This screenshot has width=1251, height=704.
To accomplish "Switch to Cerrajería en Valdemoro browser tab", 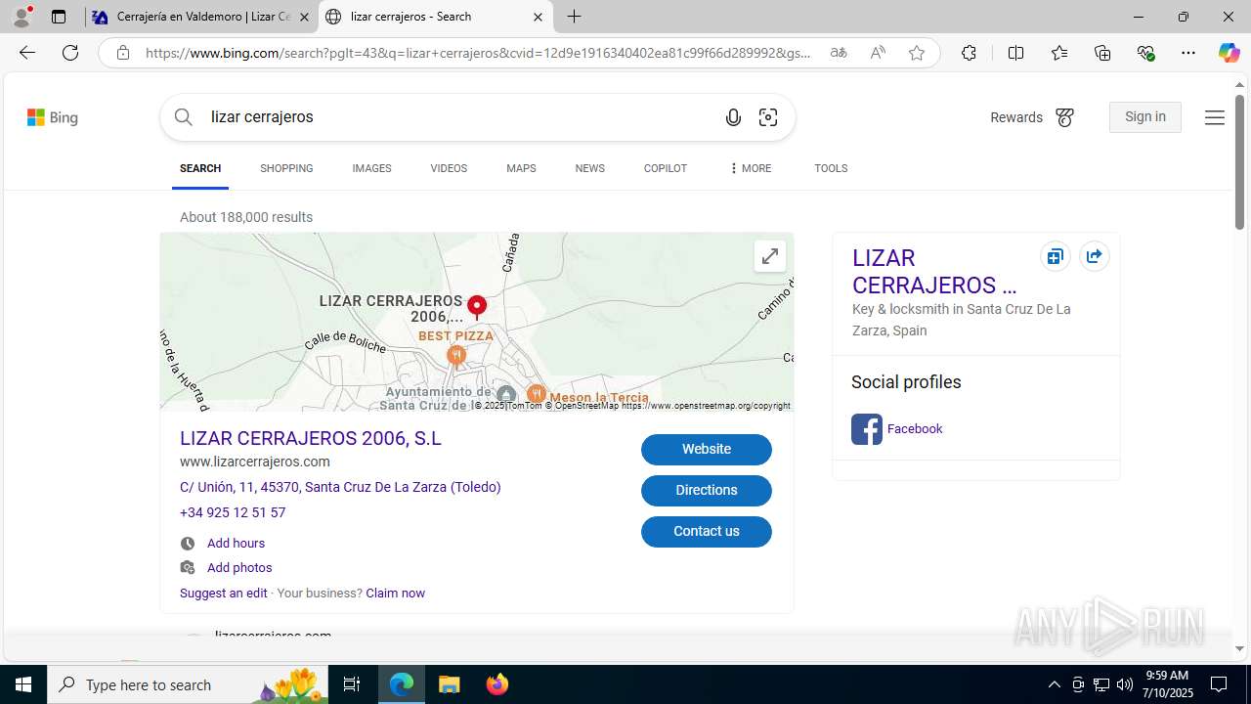I will pos(200,17).
